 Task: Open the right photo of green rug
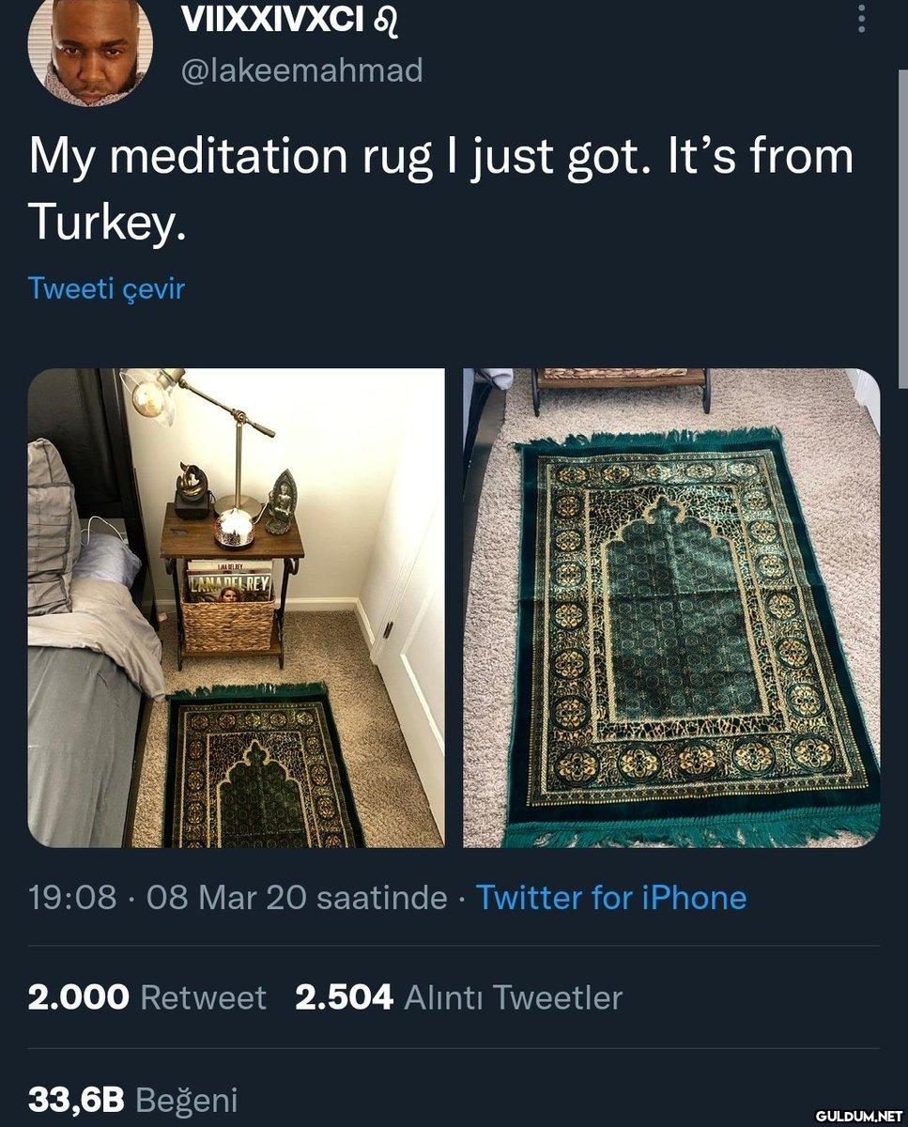671,608
